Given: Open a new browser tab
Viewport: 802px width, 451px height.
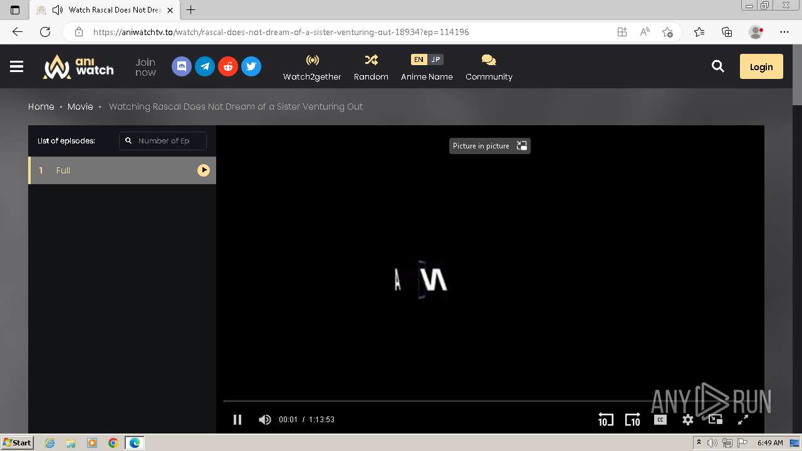Looking at the screenshot, I should 191,10.
